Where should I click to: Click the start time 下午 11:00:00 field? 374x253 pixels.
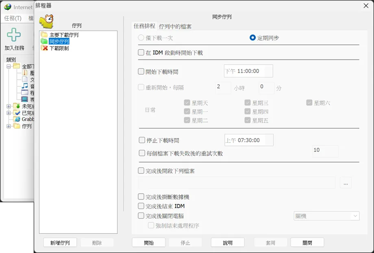[x=248, y=71]
